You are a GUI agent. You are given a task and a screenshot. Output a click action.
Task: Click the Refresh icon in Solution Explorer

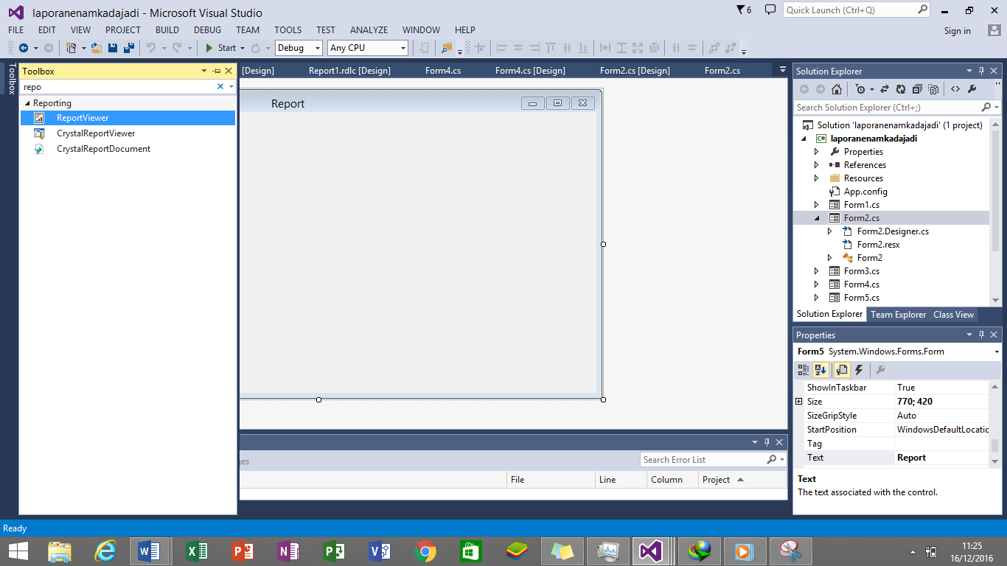click(x=901, y=88)
